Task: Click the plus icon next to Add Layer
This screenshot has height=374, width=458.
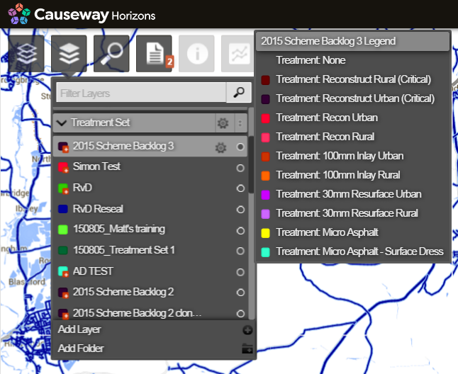Action: pos(247,330)
